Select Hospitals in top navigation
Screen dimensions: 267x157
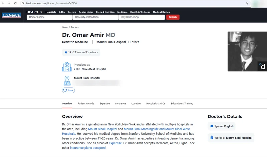(x=51, y=12)
